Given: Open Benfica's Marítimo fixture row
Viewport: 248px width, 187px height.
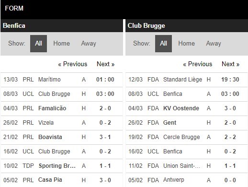Looking at the screenshot, I should tap(62, 80).
